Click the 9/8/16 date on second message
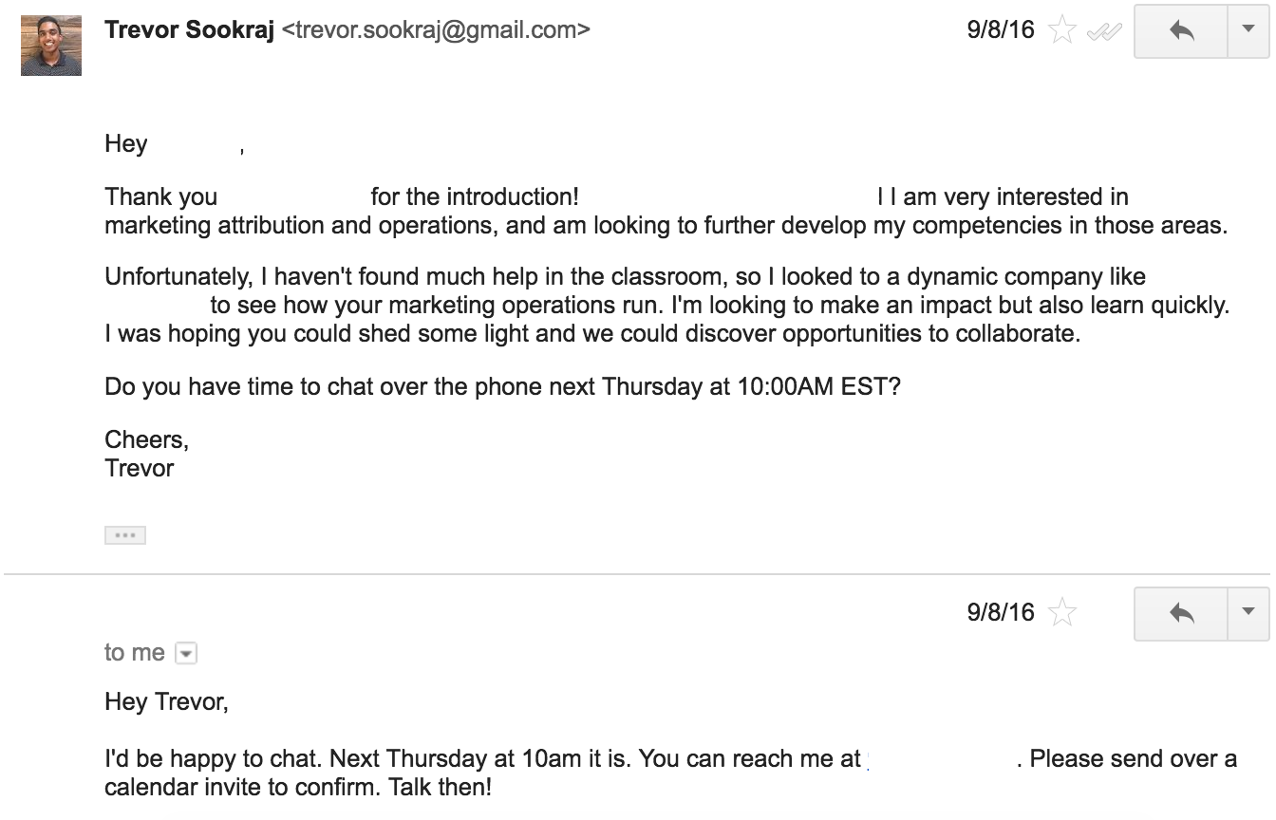 [1001, 612]
